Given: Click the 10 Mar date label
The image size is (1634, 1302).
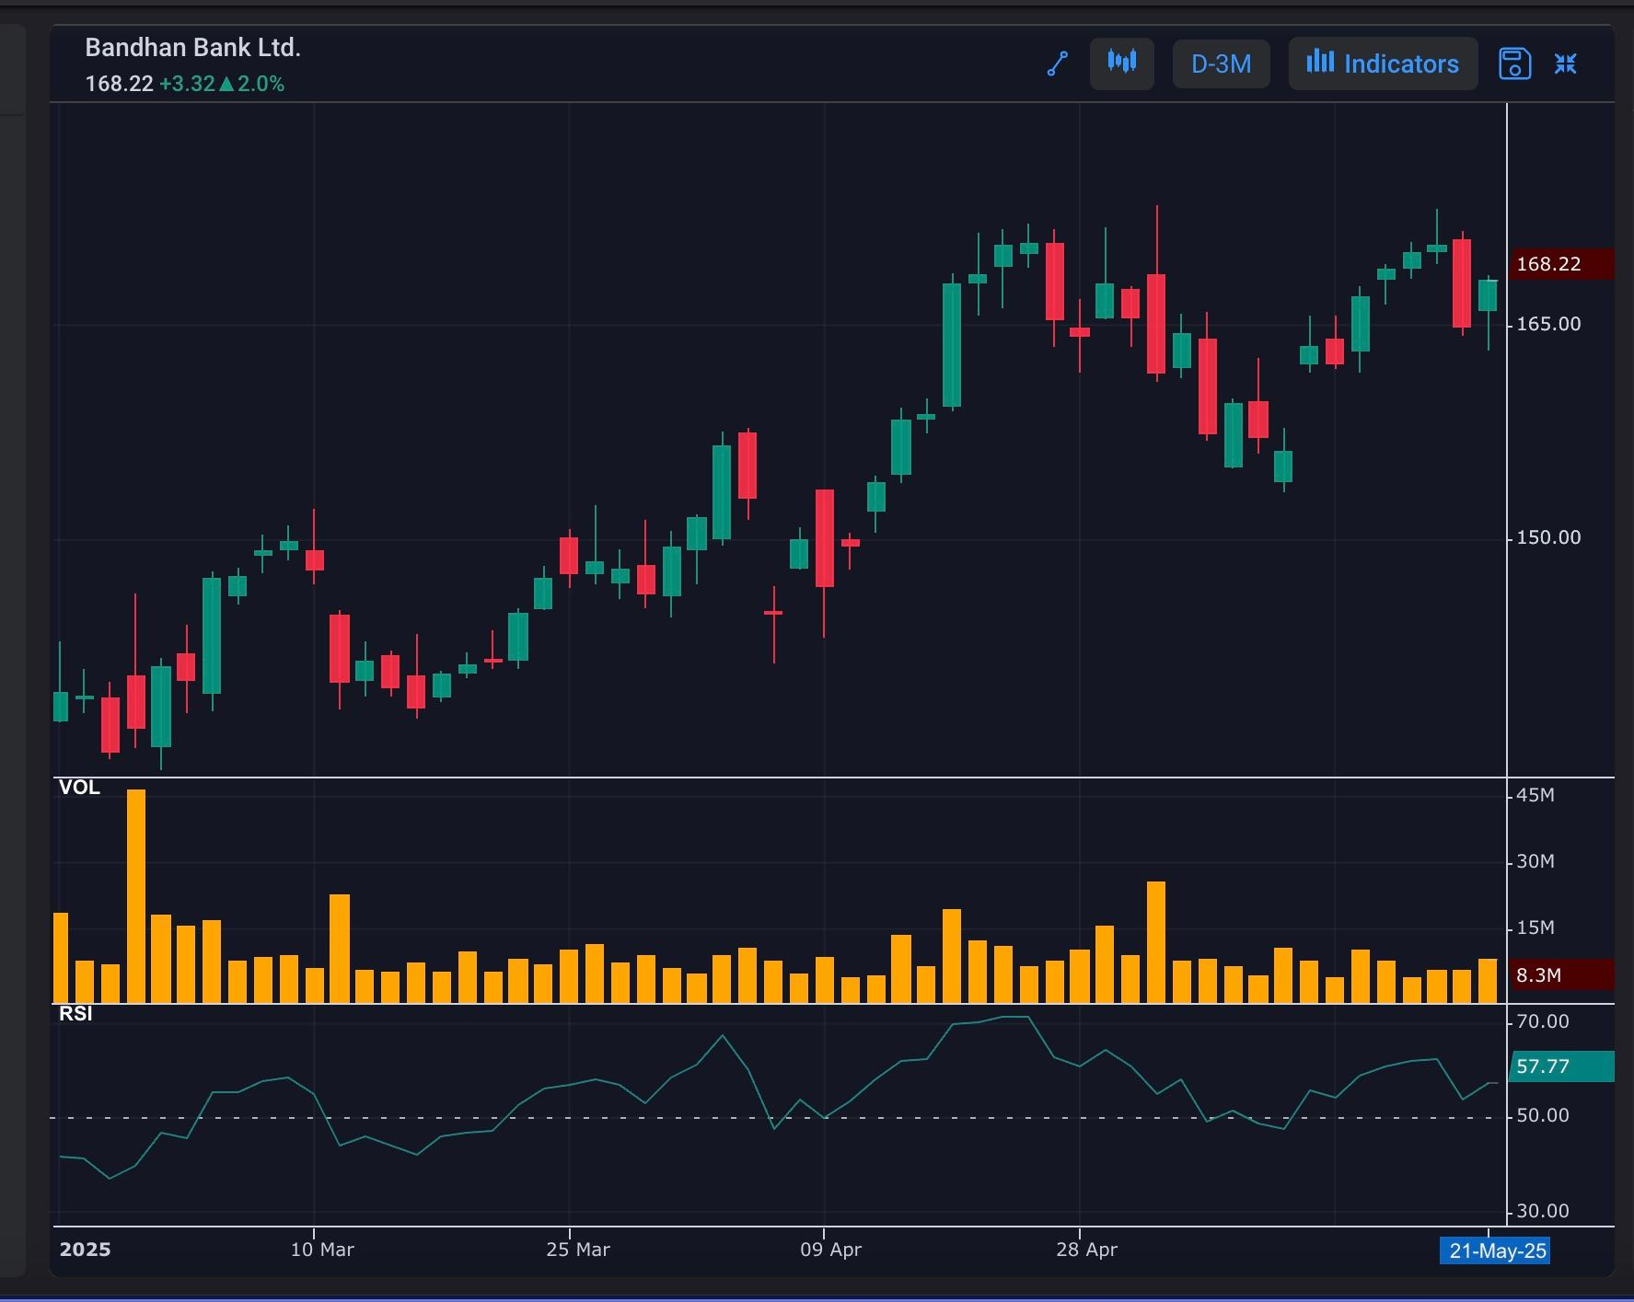Looking at the screenshot, I should [322, 1250].
